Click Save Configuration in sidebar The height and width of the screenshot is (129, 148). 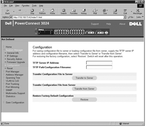(15, 102)
